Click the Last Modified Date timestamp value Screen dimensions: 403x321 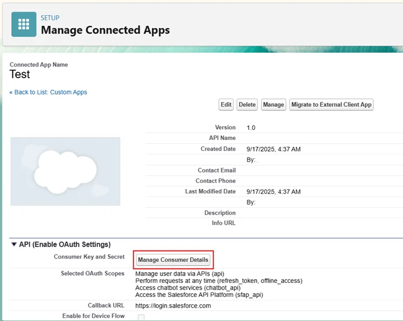273,192
